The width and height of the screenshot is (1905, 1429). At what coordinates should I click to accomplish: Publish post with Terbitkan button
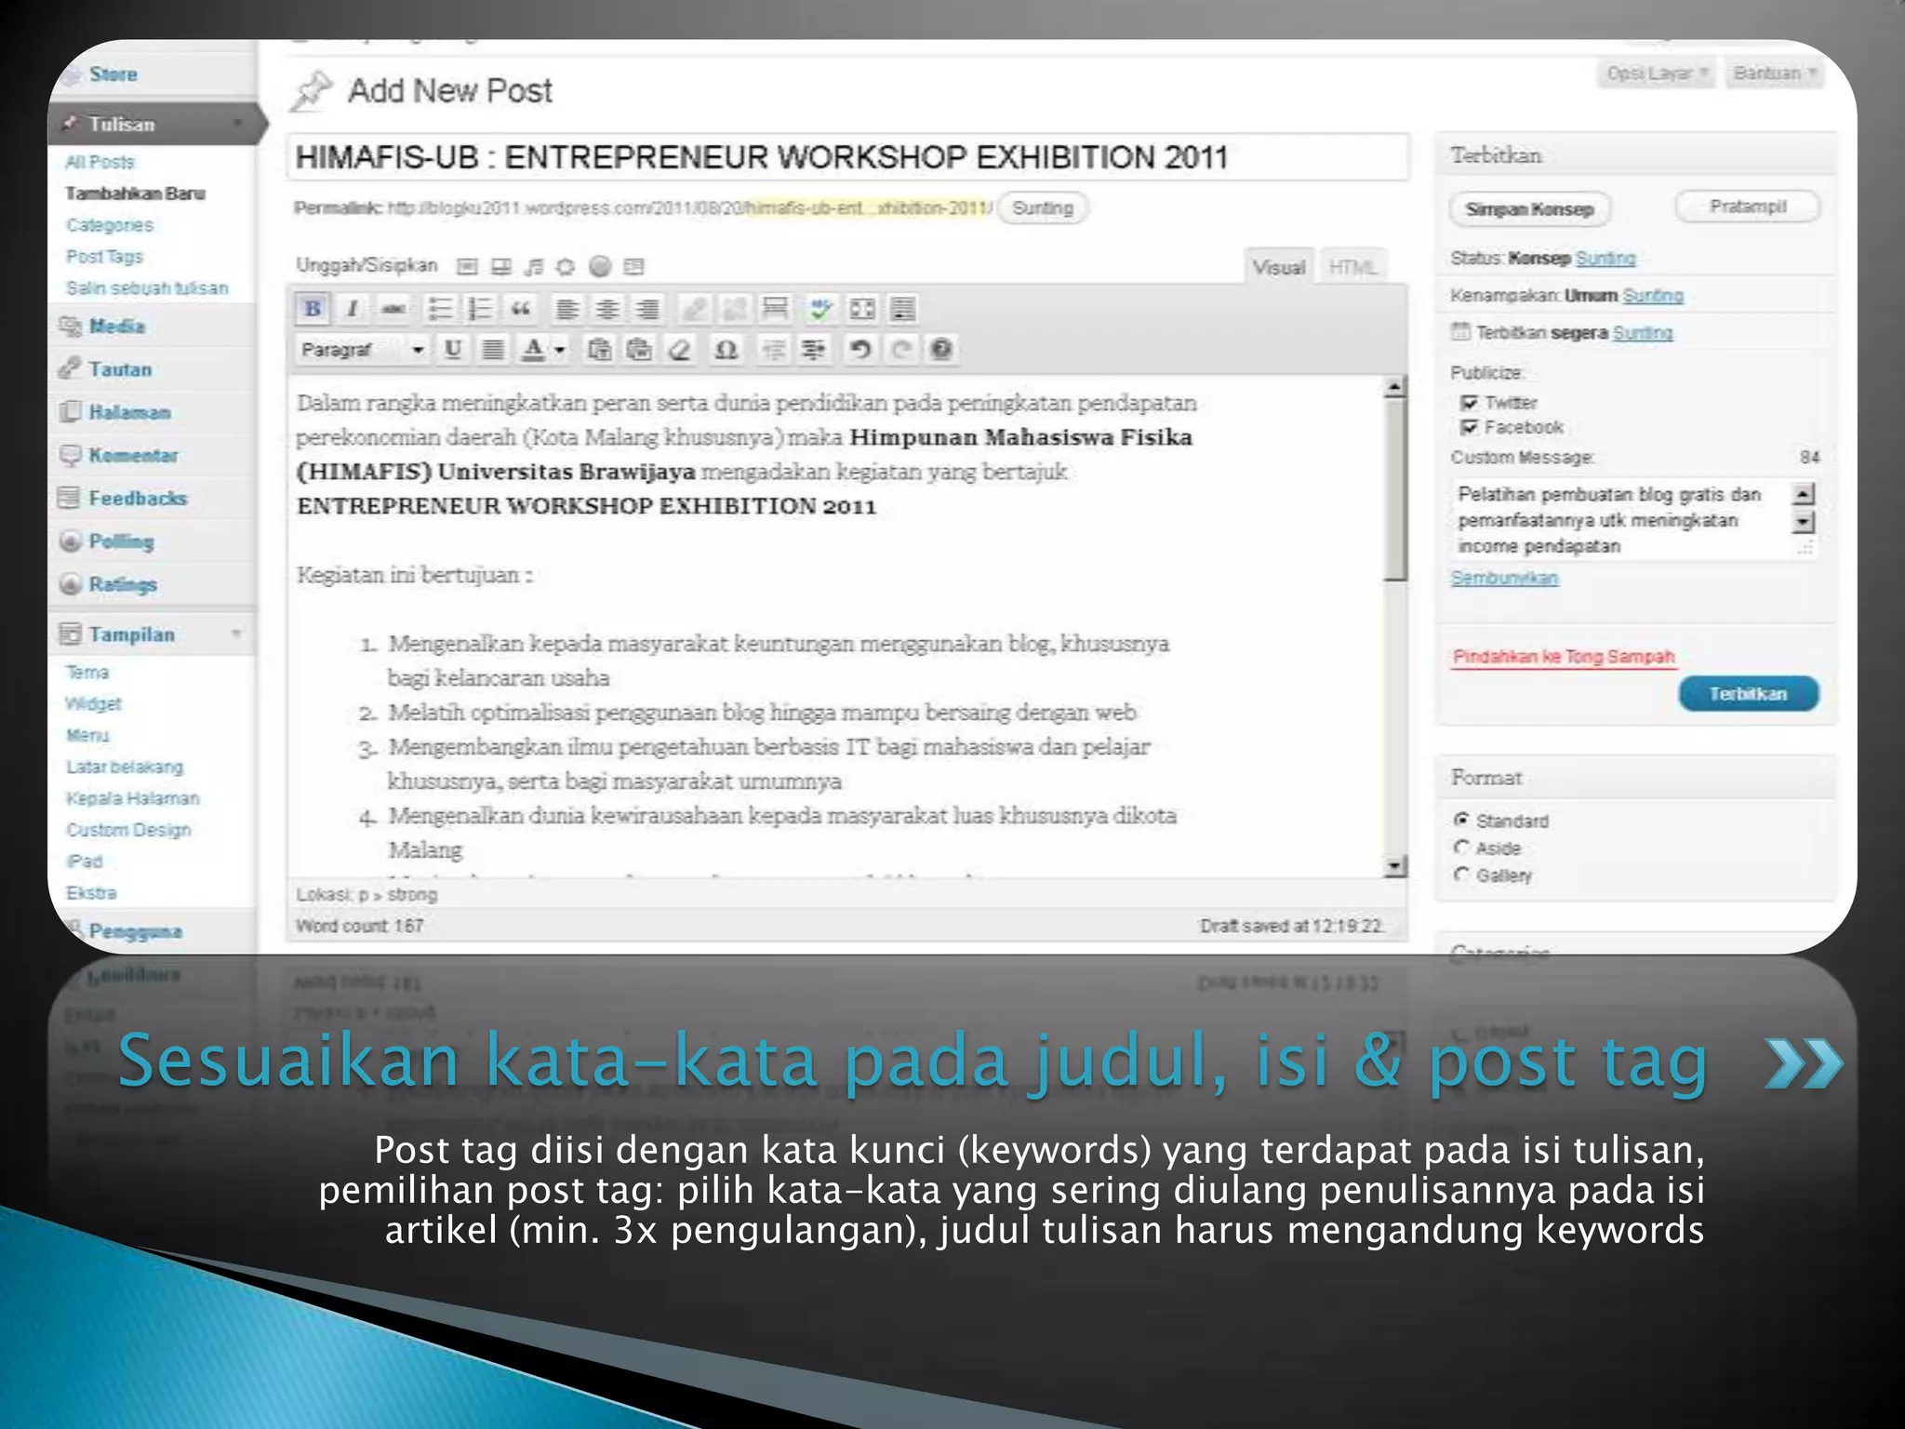tap(1748, 694)
